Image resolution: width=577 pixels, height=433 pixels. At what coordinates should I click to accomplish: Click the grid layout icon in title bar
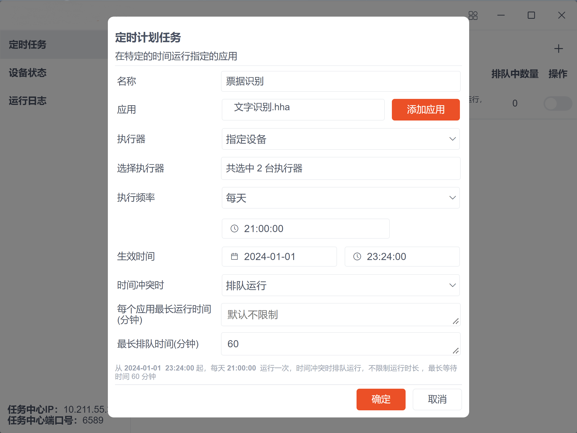pos(473,16)
